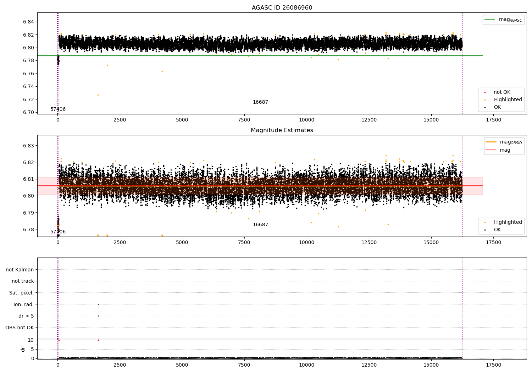Click the red 'not OK' legend marker in top plot

(485, 92)
